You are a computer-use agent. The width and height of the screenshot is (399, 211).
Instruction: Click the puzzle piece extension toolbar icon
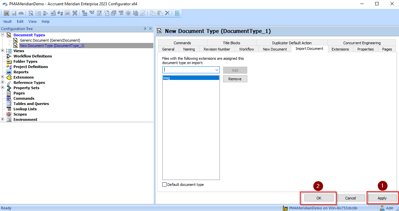[x=136, y=13]
